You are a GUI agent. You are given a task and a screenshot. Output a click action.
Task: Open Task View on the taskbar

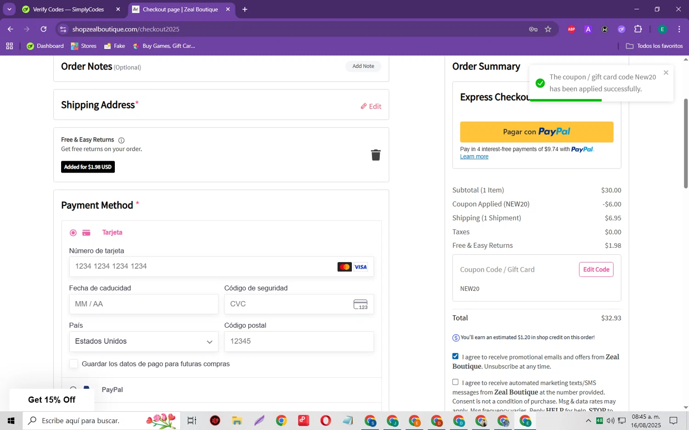pos(192,420)
